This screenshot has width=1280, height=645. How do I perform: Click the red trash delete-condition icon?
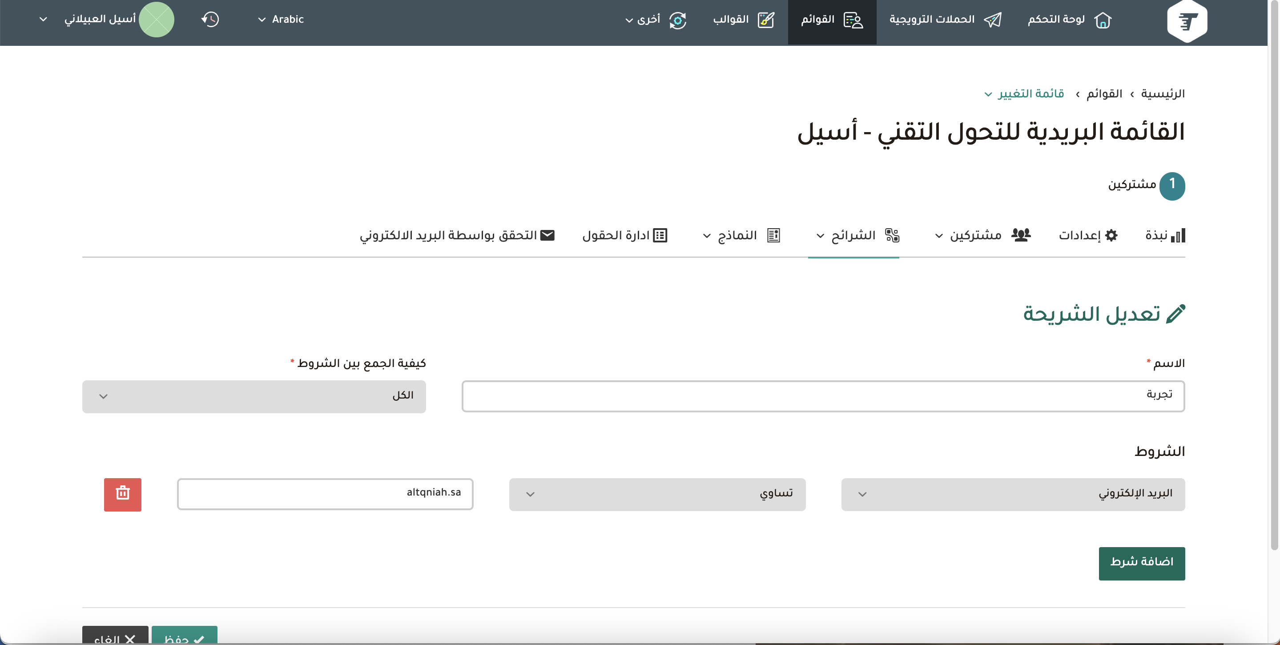coord(122,494)
